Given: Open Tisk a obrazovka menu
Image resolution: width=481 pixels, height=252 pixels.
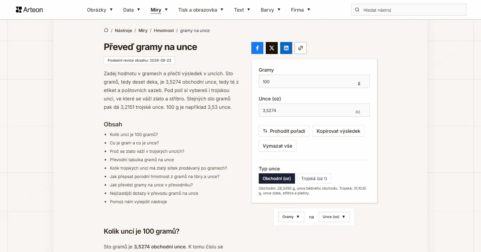Looking at the screenshot, I should (x=201, y=10).
